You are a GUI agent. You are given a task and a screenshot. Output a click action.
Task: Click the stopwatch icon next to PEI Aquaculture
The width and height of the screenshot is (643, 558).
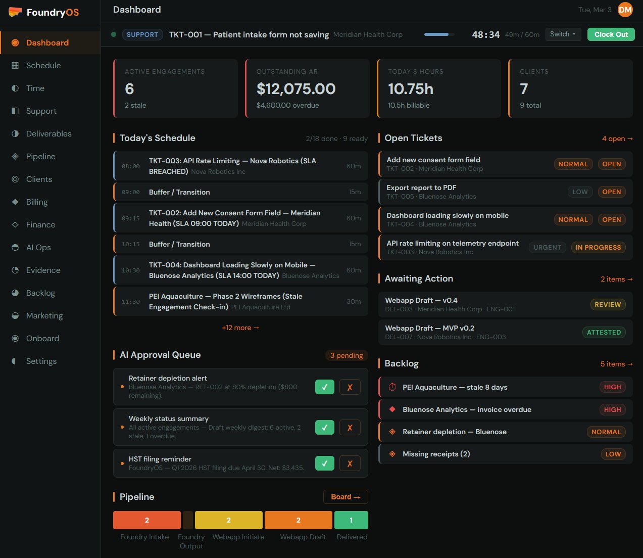tap(392, 387)
